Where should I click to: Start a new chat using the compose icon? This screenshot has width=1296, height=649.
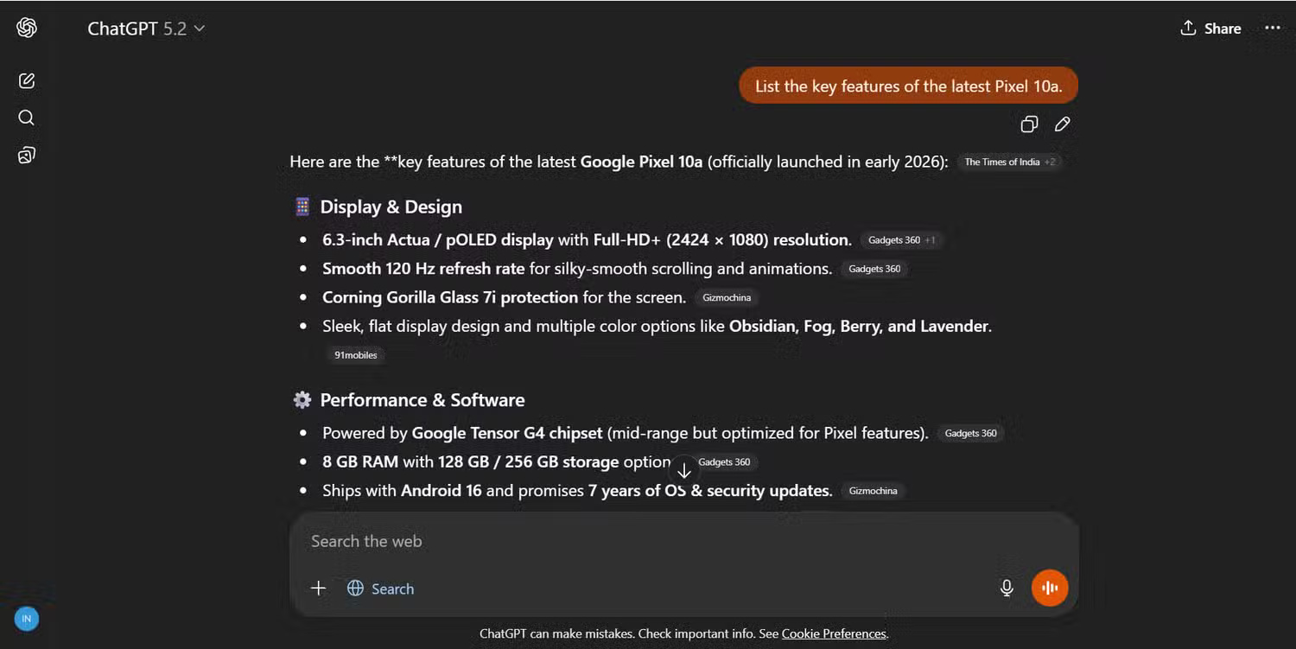[x=26, y=80]
